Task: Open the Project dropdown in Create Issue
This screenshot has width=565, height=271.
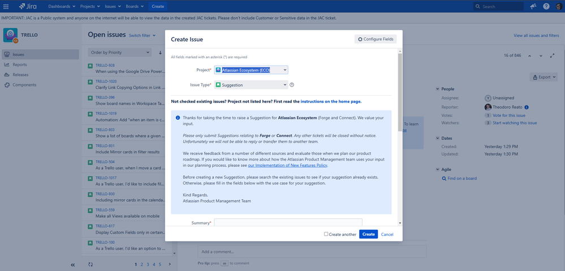Action: point(251,70)
